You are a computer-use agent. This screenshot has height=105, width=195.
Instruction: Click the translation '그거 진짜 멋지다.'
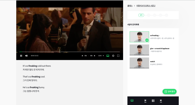(x=30, y=80)
